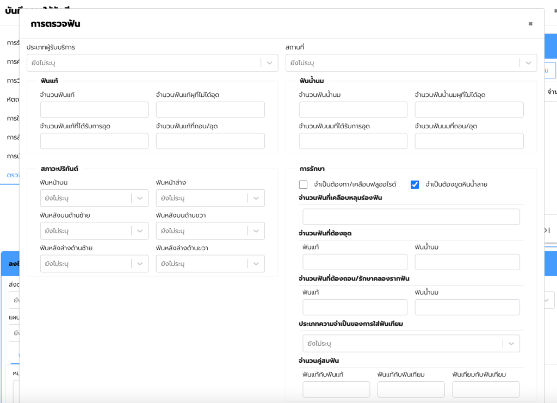Expand ฟันหลังบนด้านซ้าย chevron arrow
Screen dimensions: 557x403
(140, 231)
